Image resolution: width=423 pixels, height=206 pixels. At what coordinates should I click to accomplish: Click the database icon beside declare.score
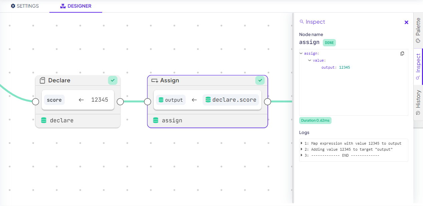click(208, 100)
